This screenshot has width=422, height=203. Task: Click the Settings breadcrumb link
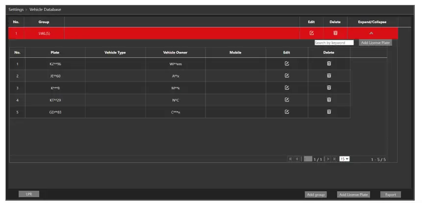pos(16,10)
